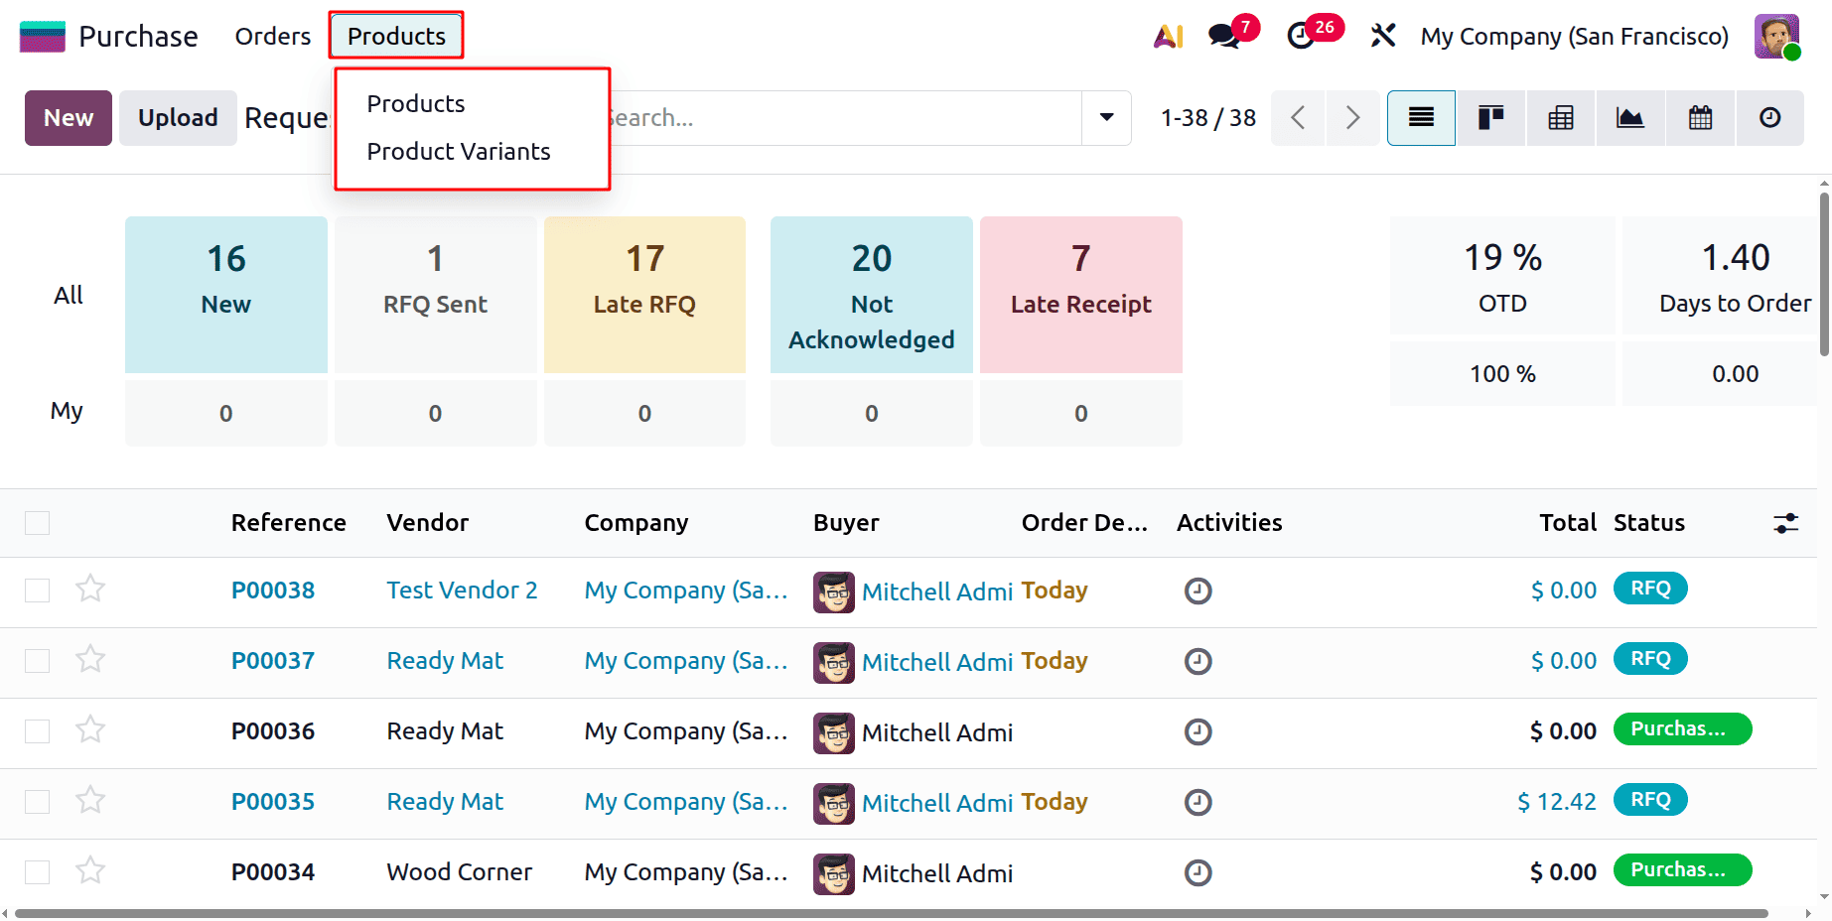Viewport: 1832px width, 921px height.
Task: Open the pivot table view
Action: [x=1560, y=117]
